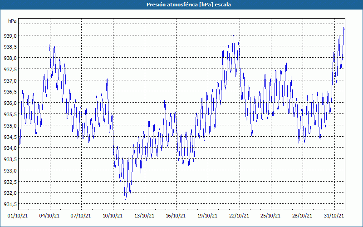Click the 938,0 axis value
The image size is (363, 227).
(10, 58)
